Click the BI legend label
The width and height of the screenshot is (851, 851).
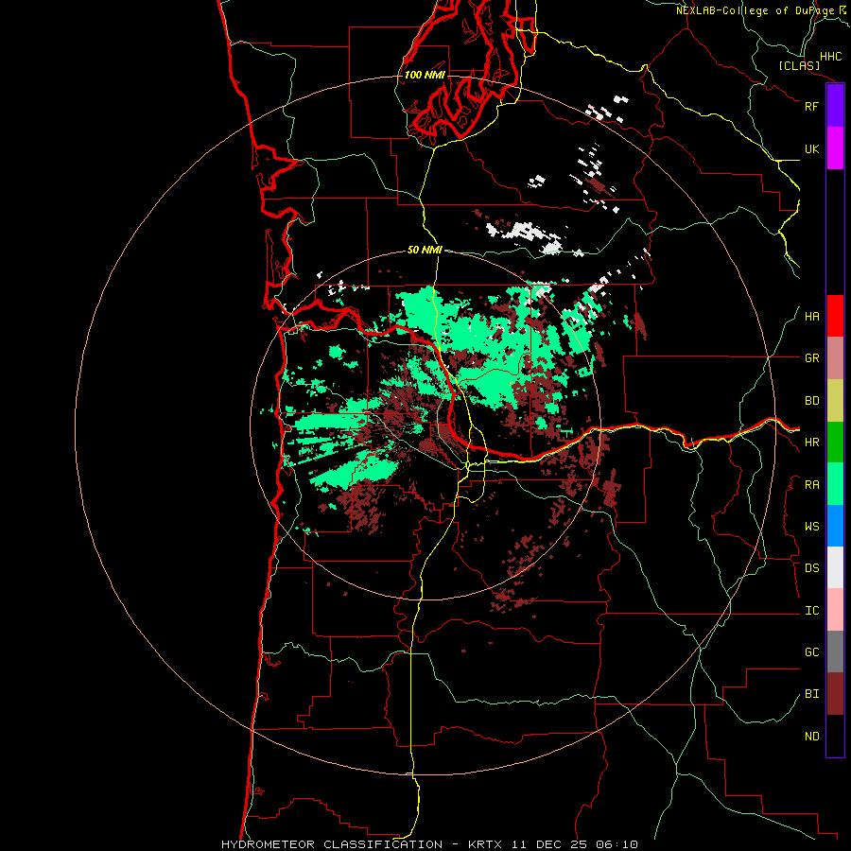coord(811,694)
